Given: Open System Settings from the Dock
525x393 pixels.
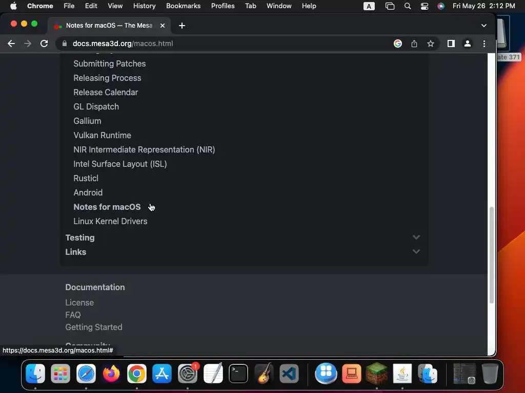Looking at the screenshot, I should point(188,373).
